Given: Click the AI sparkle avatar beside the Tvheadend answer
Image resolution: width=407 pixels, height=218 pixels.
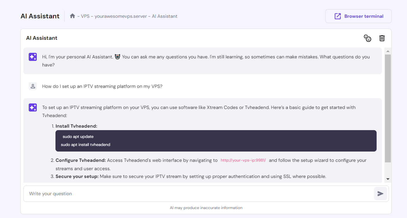Looking at the screenshot, I should coord(33,107).
